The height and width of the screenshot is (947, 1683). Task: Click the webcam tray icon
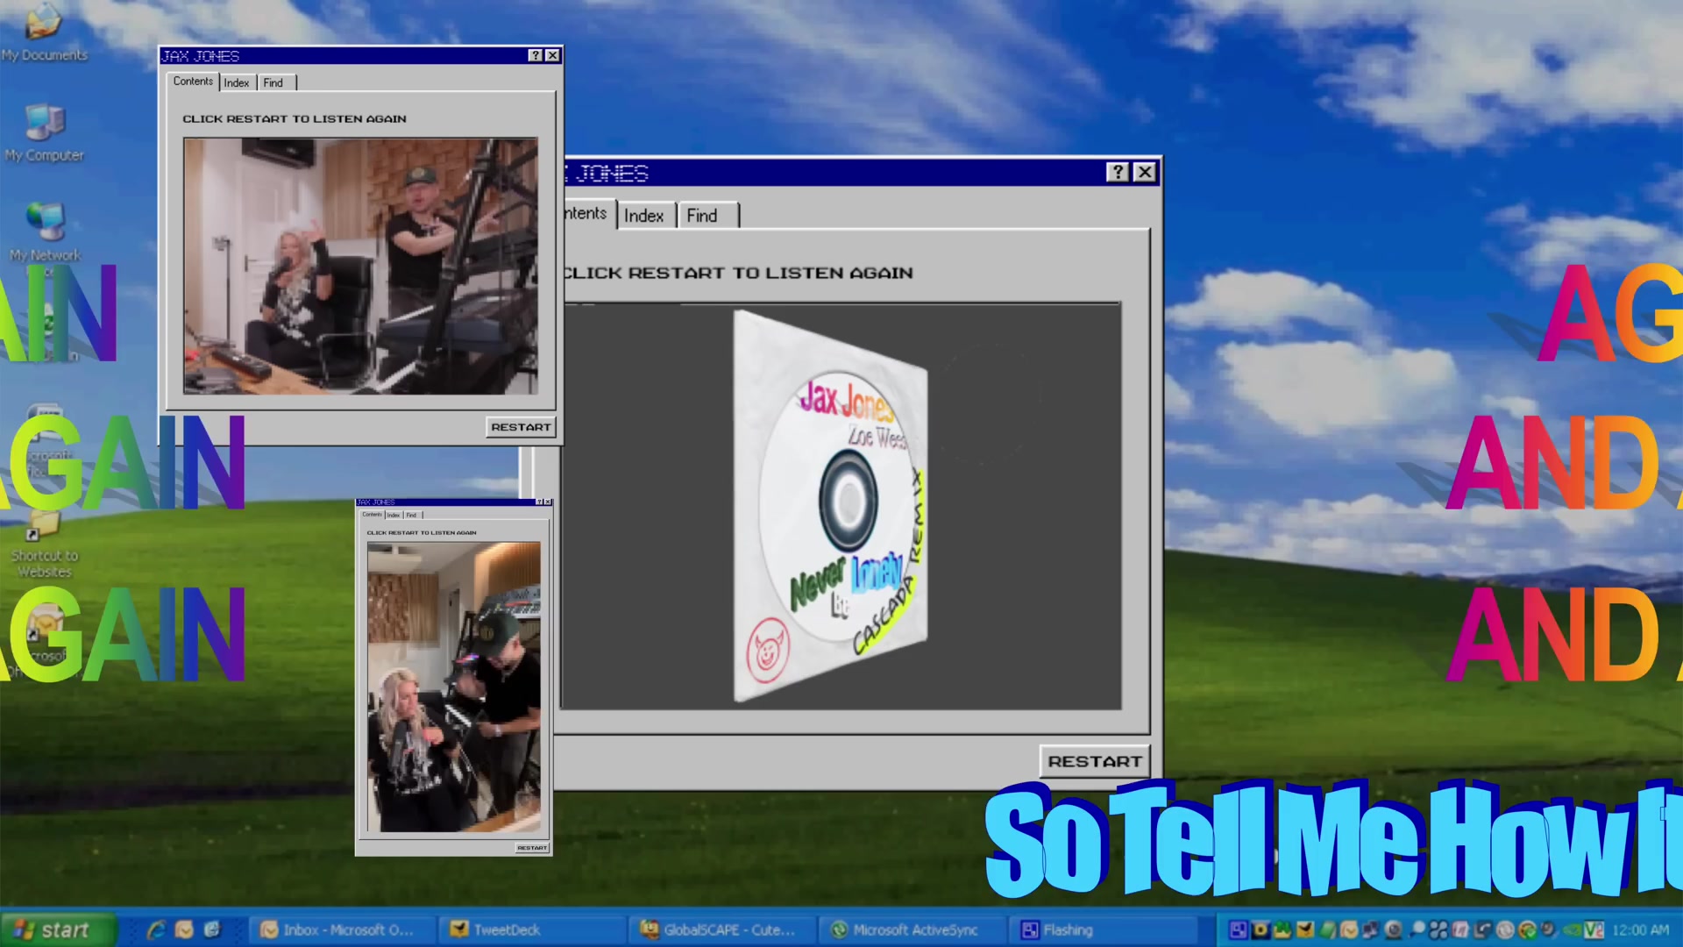coord(1393,929)
